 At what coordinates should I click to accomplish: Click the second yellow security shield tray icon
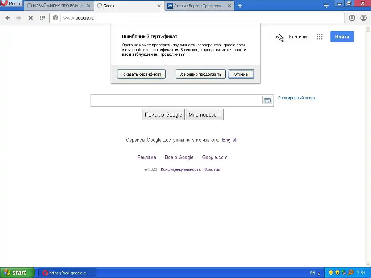337,273
